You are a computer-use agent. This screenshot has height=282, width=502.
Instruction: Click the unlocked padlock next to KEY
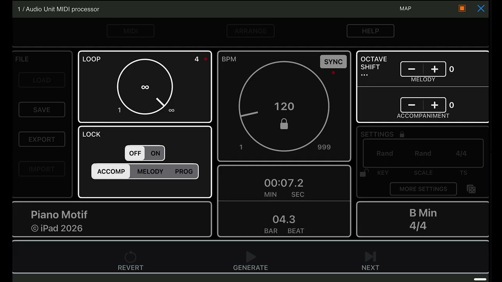tap(364, 173)
